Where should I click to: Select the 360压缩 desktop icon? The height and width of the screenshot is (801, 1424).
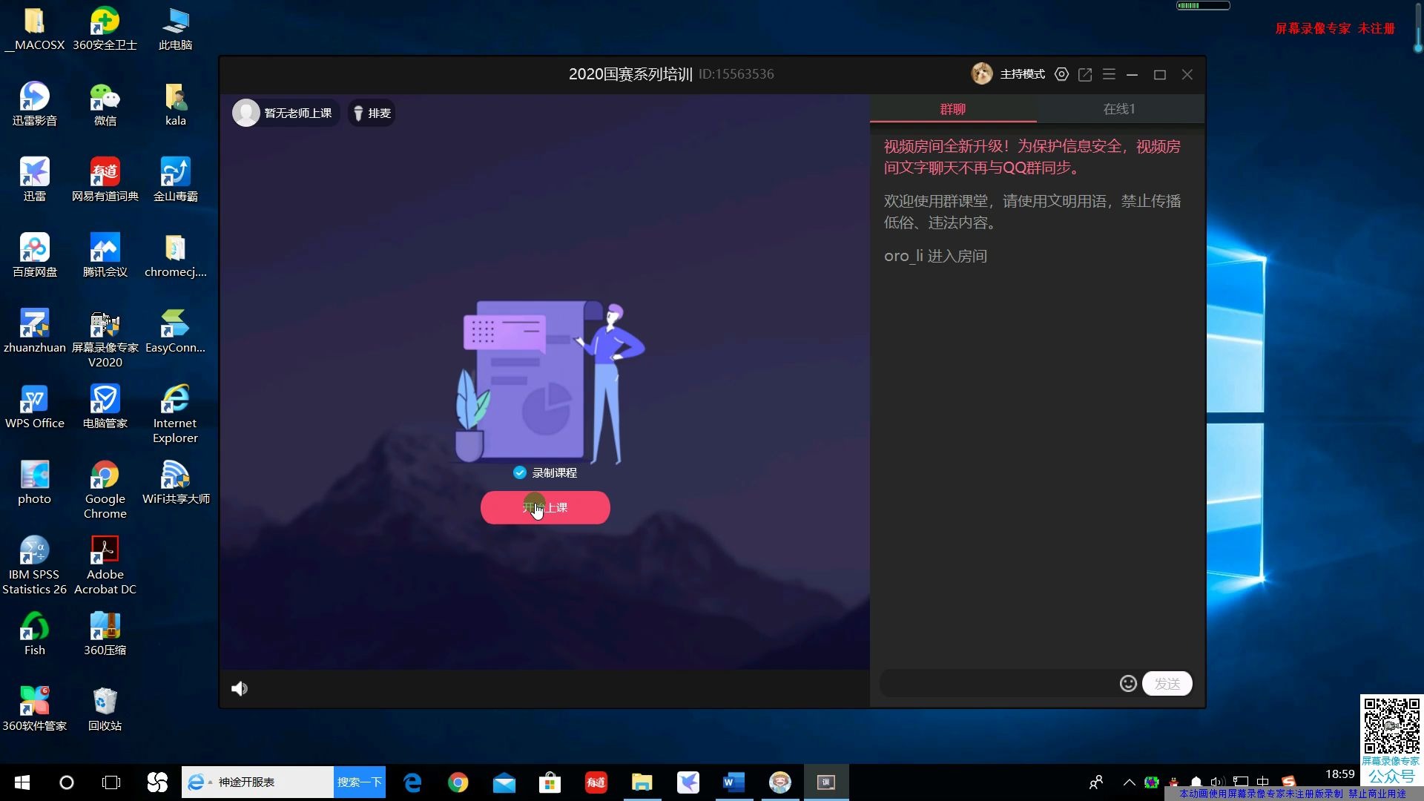coord(105,634)
